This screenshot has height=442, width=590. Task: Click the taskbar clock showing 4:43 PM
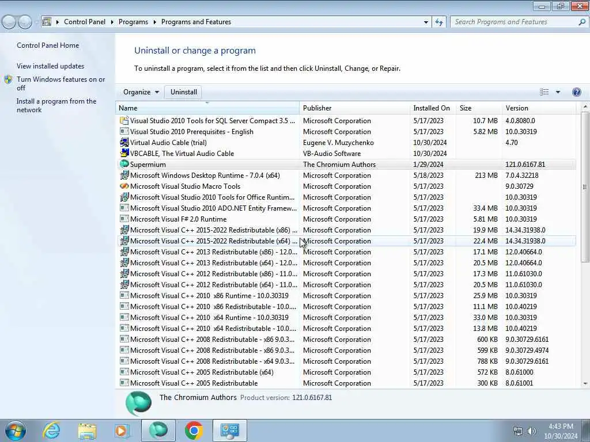point(561,431)
